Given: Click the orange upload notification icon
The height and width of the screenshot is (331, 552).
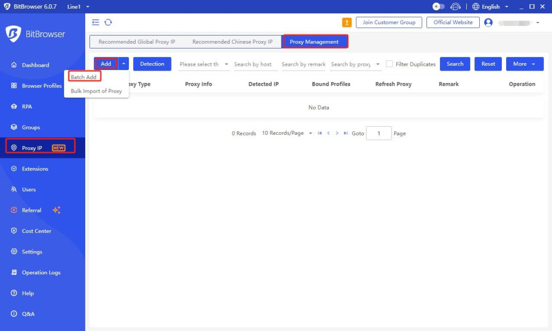Looking at the screenshot, I should 347,22.
